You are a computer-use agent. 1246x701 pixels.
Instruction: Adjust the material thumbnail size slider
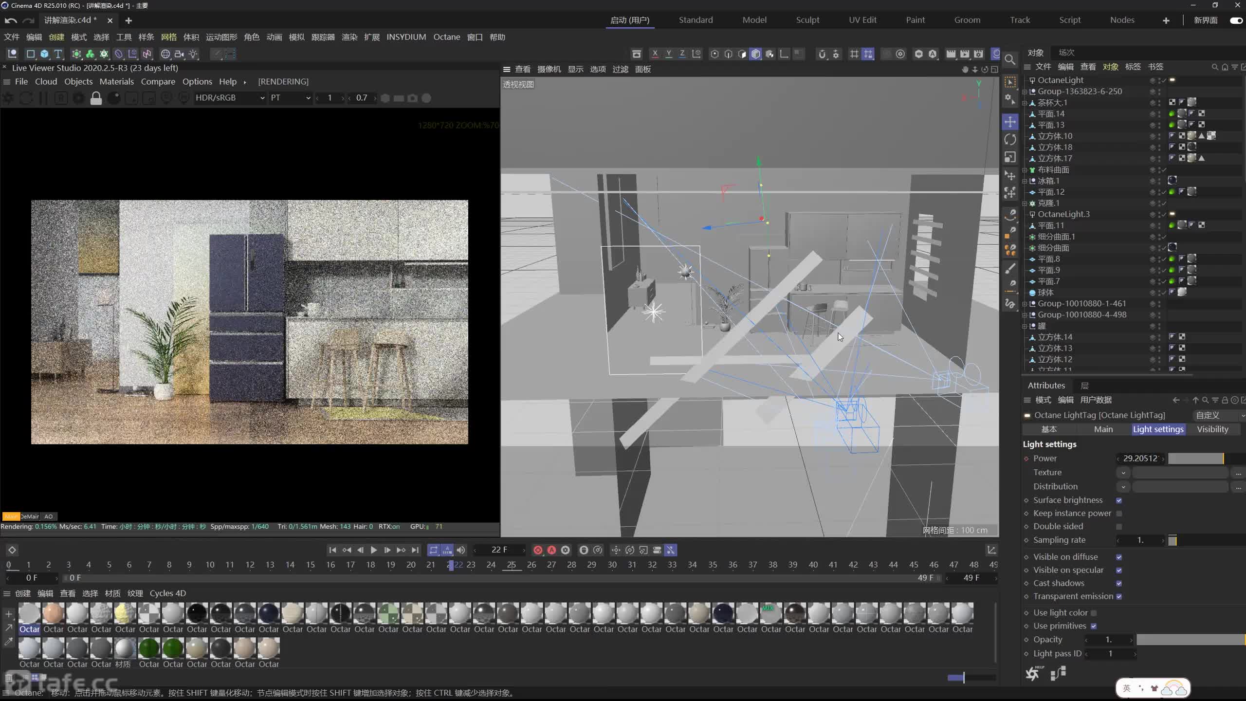tap(971, 678)
